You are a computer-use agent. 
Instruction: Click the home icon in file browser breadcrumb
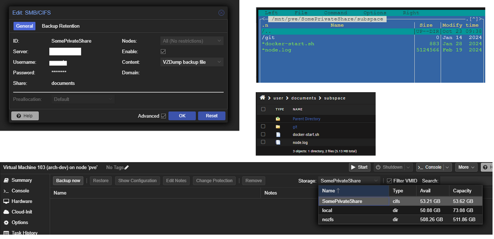click(x=262, y=98)
